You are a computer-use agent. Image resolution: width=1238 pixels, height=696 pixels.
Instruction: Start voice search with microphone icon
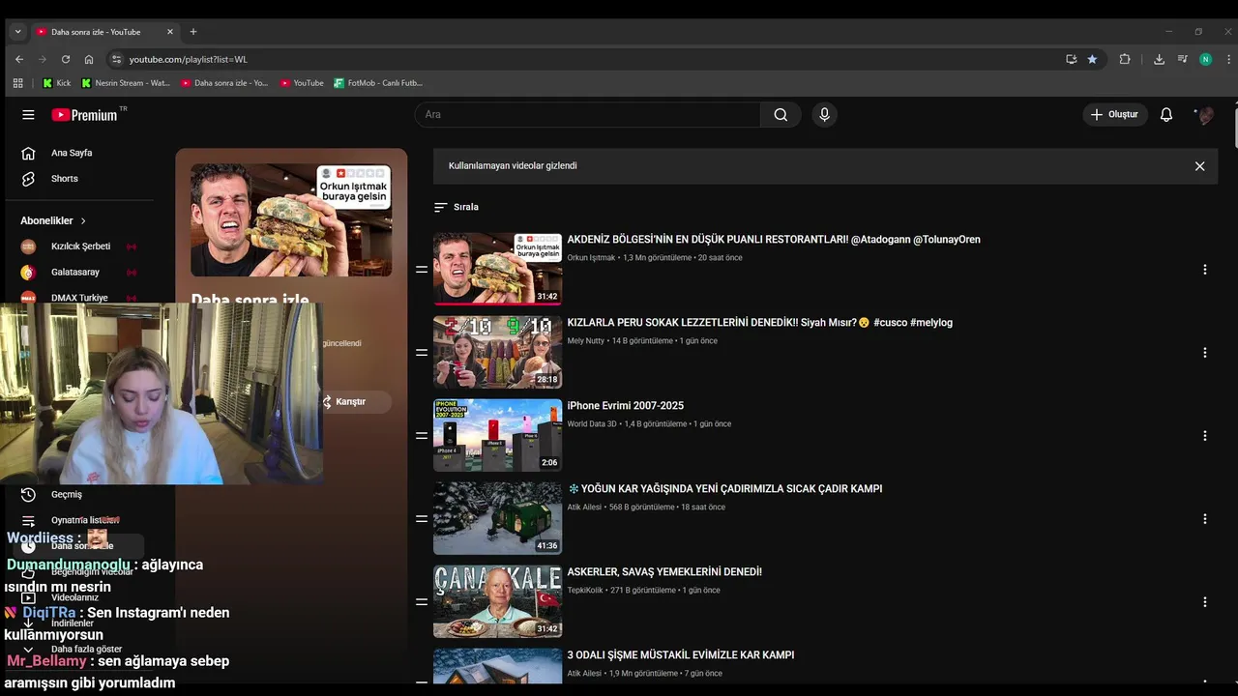point(824,114)
